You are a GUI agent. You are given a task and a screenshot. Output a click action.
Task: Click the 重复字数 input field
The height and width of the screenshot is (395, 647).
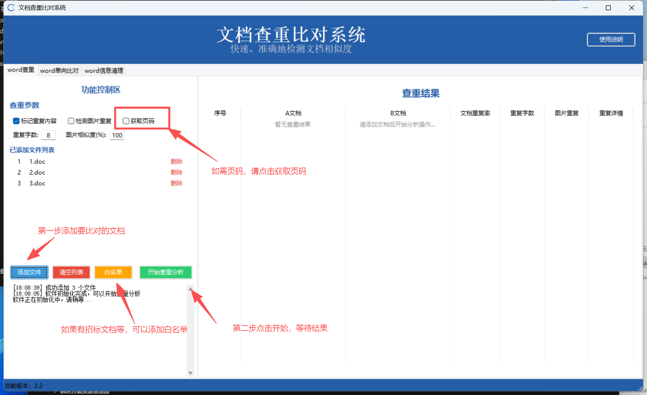49,135
